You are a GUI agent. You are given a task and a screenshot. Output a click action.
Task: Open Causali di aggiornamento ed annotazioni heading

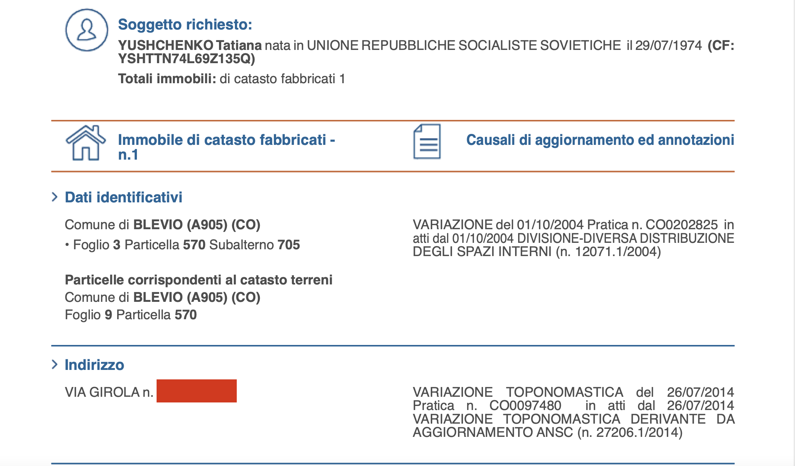pyautogui.click(x=600, y=140)
